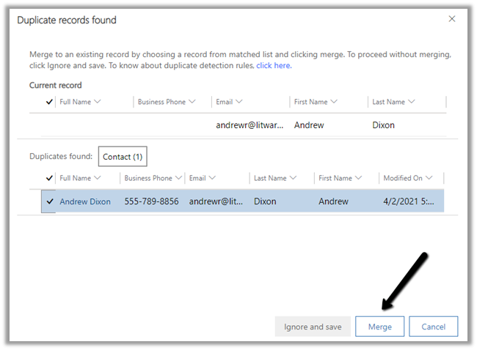
Task: Select the 555-789-8856 phone cell
Action: pyautogui.click(x=151, y=201)
